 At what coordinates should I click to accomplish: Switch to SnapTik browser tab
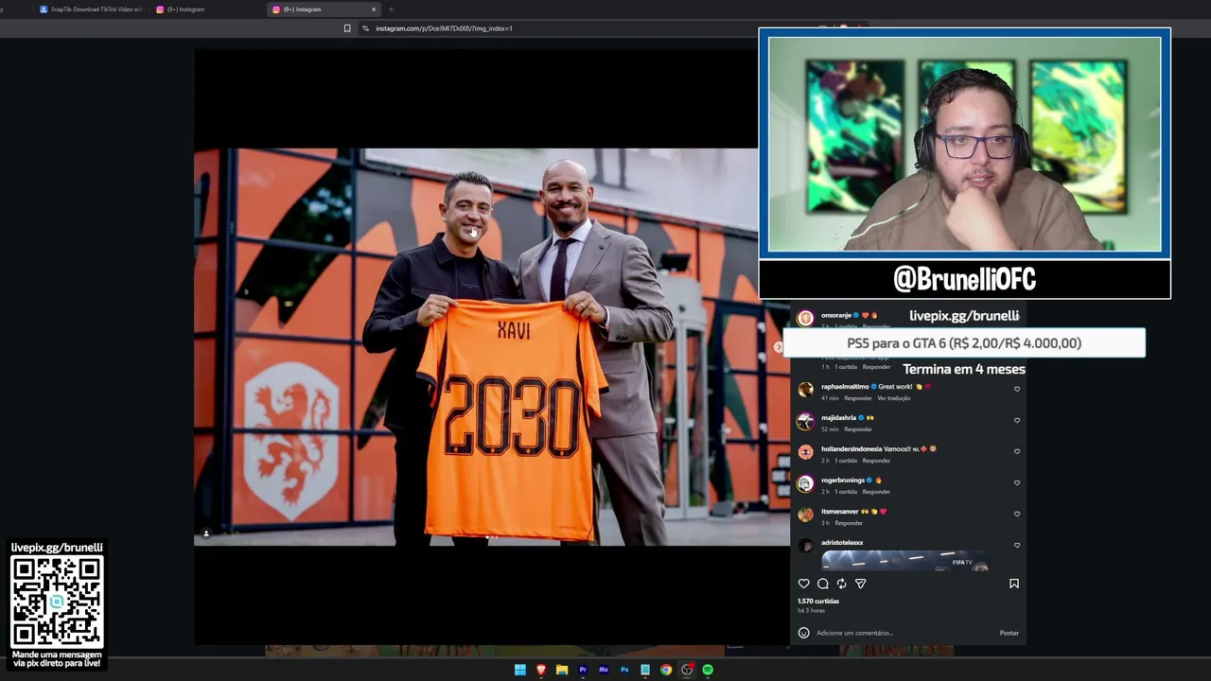click(x=91, y=9)
